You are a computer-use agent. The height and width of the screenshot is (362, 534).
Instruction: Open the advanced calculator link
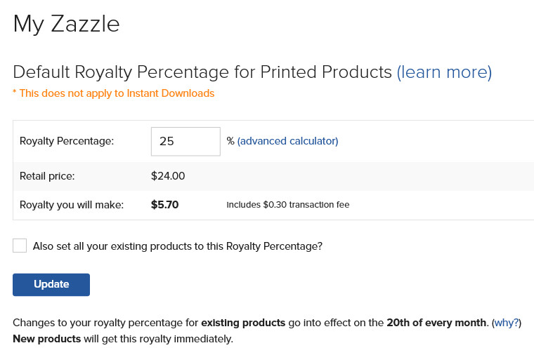(x=288, y=141)
